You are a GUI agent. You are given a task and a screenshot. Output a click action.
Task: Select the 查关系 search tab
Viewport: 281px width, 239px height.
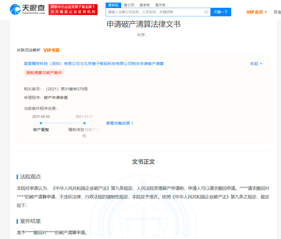[x=160, y=5]
